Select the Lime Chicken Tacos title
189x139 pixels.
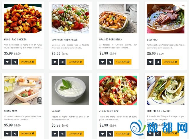pyautogui.click(x=159, y=111)
